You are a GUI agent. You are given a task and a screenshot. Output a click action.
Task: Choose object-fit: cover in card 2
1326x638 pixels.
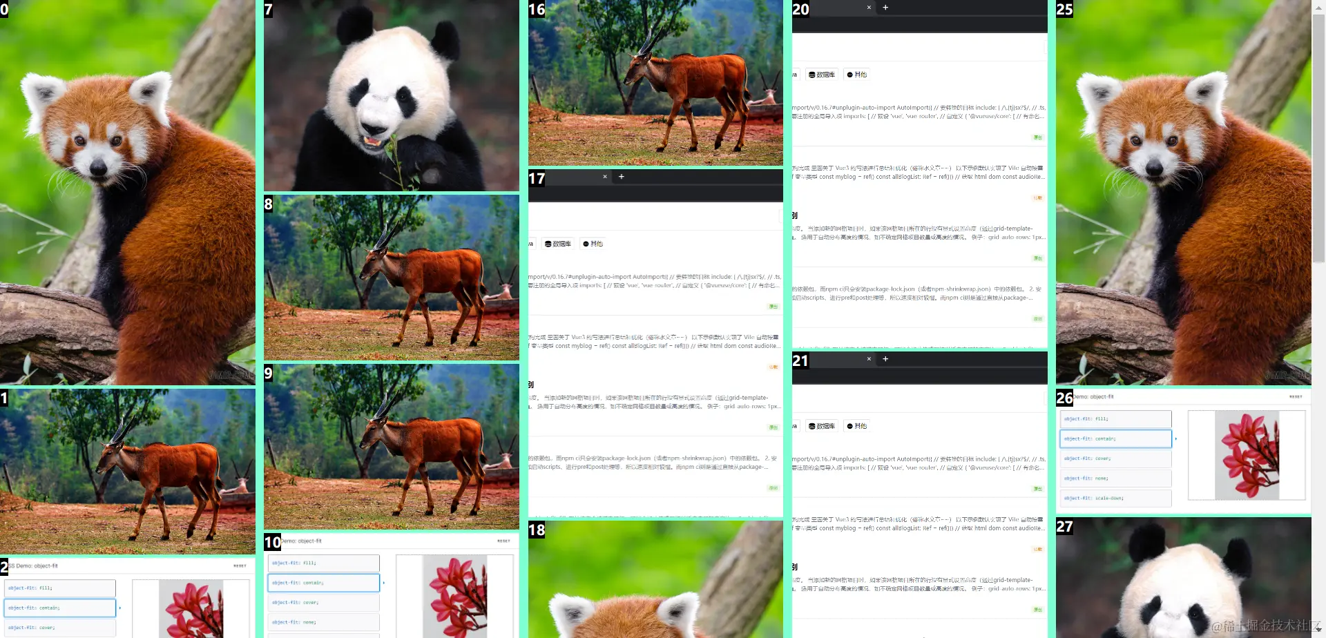(59, 628)
